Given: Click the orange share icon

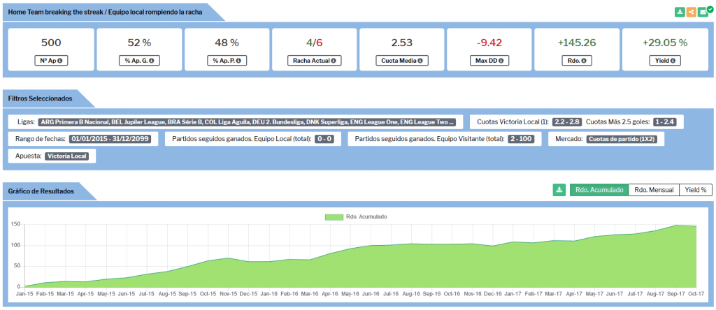Looking at the screenshot, I should 691,12.
